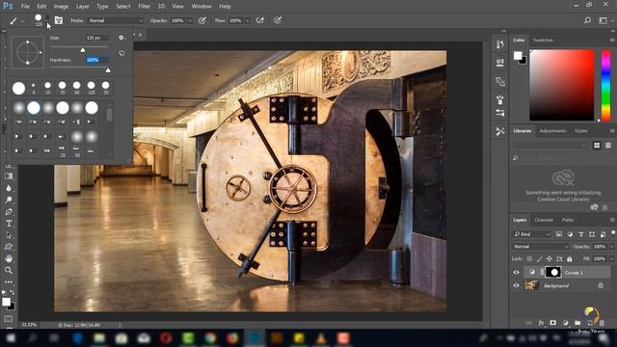
Task: Click the Hardness percentage field
Action: coord(97,60)
